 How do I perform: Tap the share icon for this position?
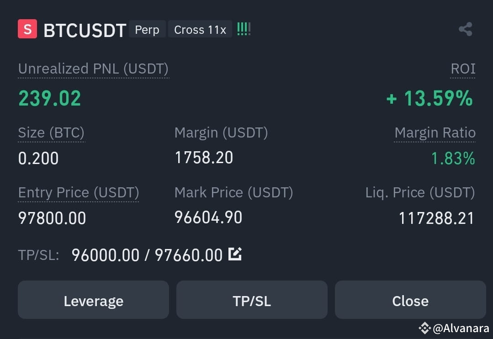tap(465, 29)
